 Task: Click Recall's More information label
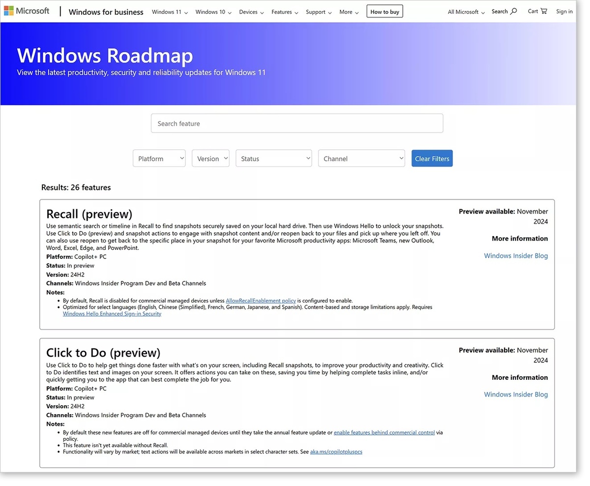pyautogui.click(x=520, y=239)
